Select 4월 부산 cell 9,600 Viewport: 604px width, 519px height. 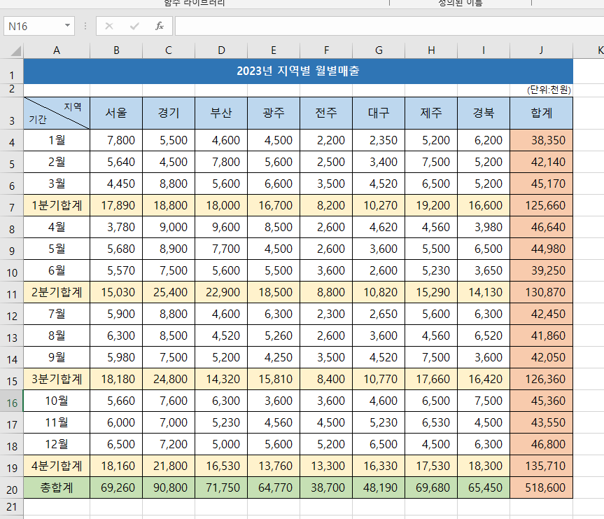pos(221,227)
